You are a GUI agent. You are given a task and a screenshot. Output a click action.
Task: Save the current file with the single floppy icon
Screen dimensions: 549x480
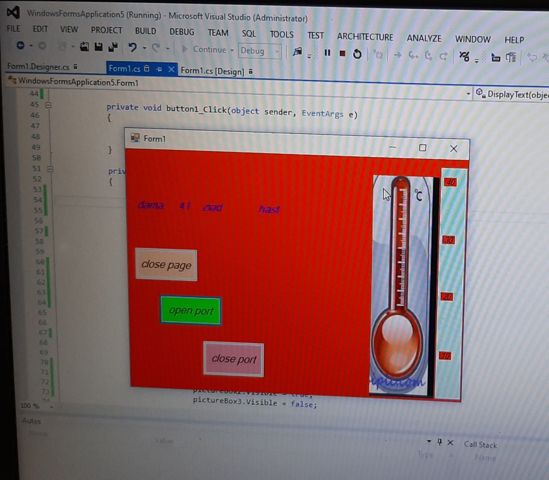99,47
